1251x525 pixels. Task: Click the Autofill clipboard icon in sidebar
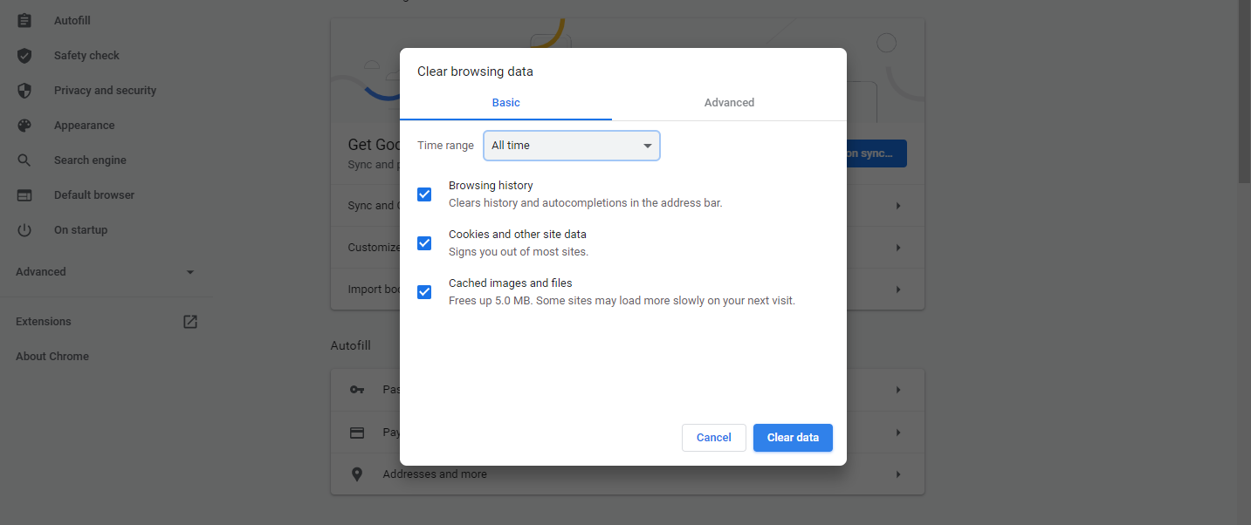click(24, 20)
